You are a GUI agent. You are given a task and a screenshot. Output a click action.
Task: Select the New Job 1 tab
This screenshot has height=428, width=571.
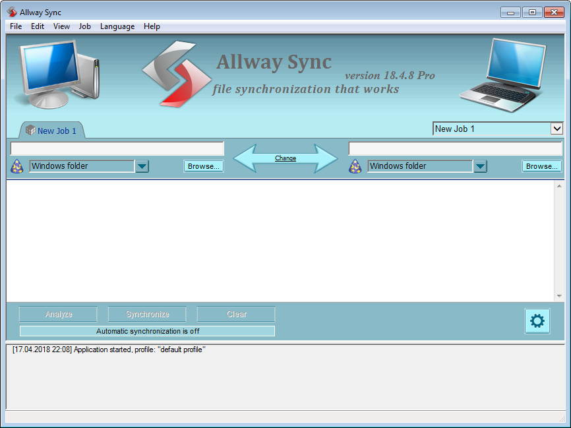point(52,131)
